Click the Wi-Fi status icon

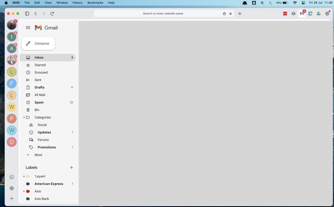pyautogui.click(x=295, y=3)
